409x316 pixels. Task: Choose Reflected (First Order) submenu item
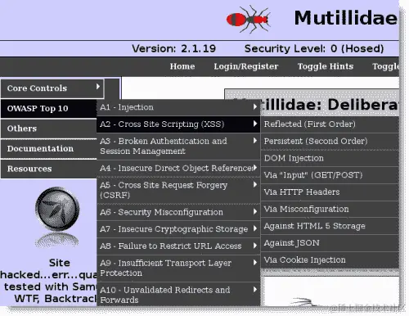tap(330, 124)
